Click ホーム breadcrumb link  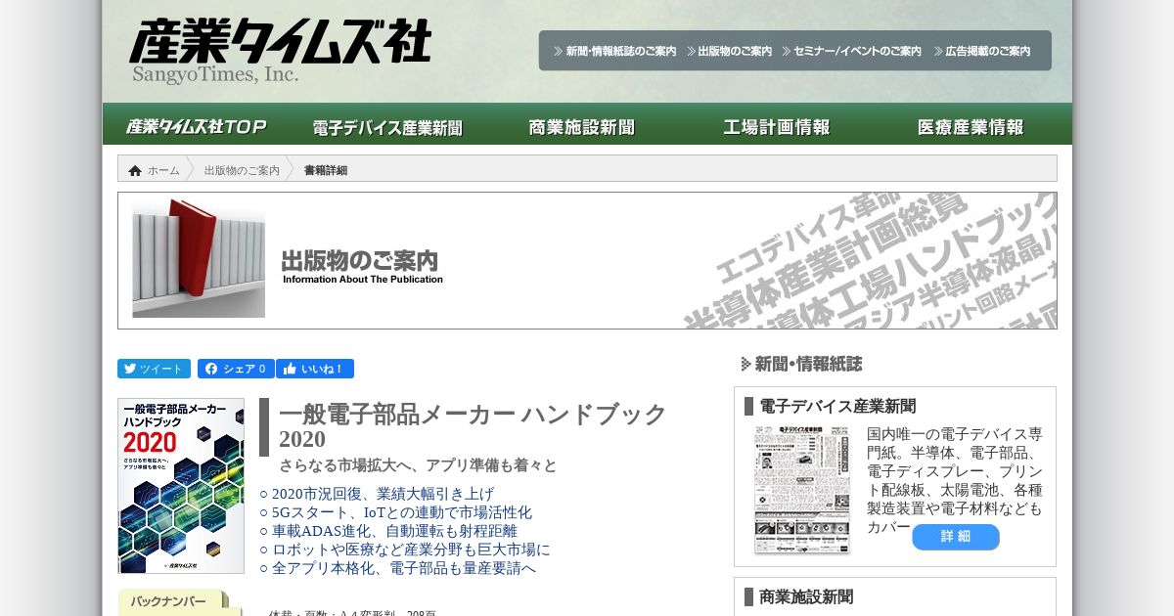tap(163, 170)
